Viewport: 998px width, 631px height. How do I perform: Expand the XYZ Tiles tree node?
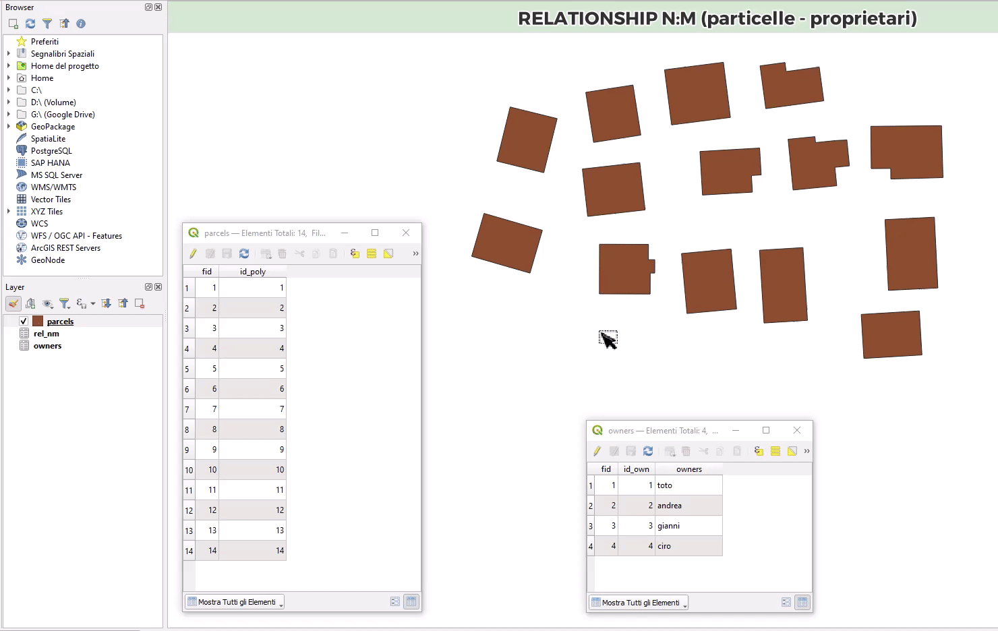9,212
